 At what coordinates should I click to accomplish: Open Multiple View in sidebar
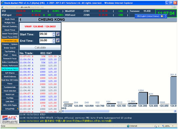[10, 23]
